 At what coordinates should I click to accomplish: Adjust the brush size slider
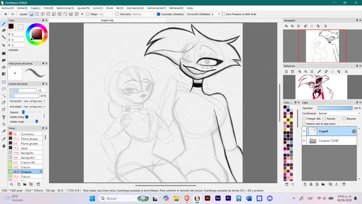click(x=23, y=91)
